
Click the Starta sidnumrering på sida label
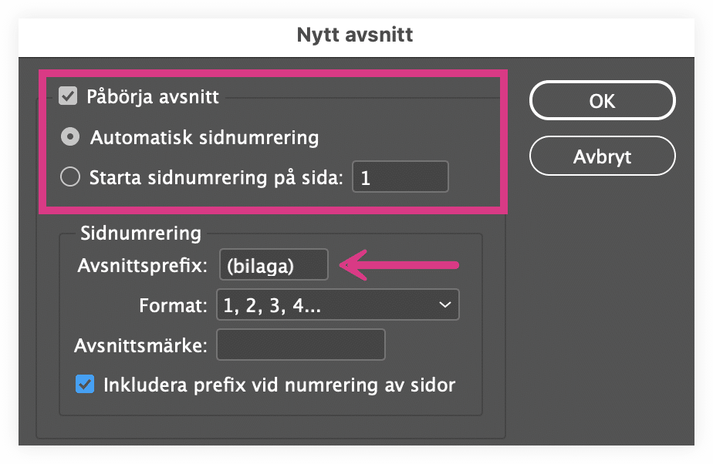pyautogui.click(x=216, y=178)
